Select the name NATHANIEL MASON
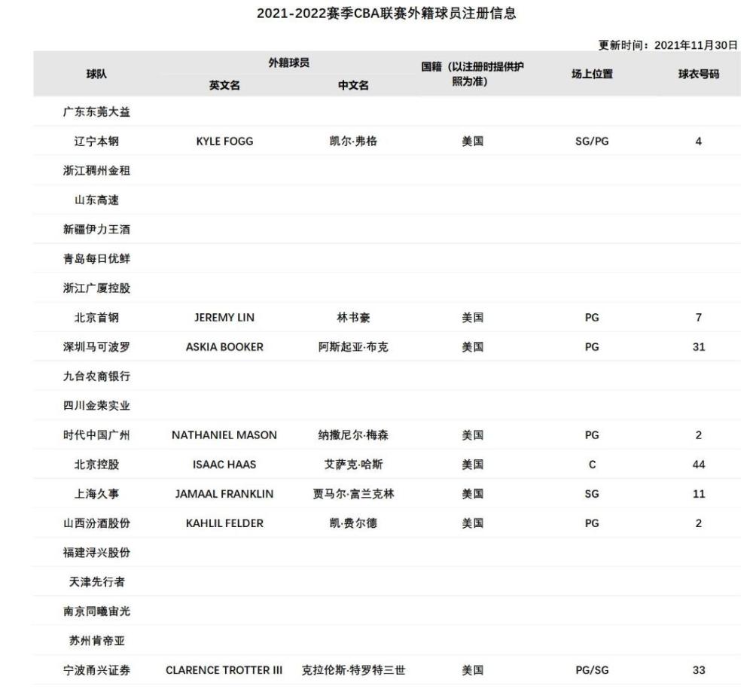 tap(224, 435)
